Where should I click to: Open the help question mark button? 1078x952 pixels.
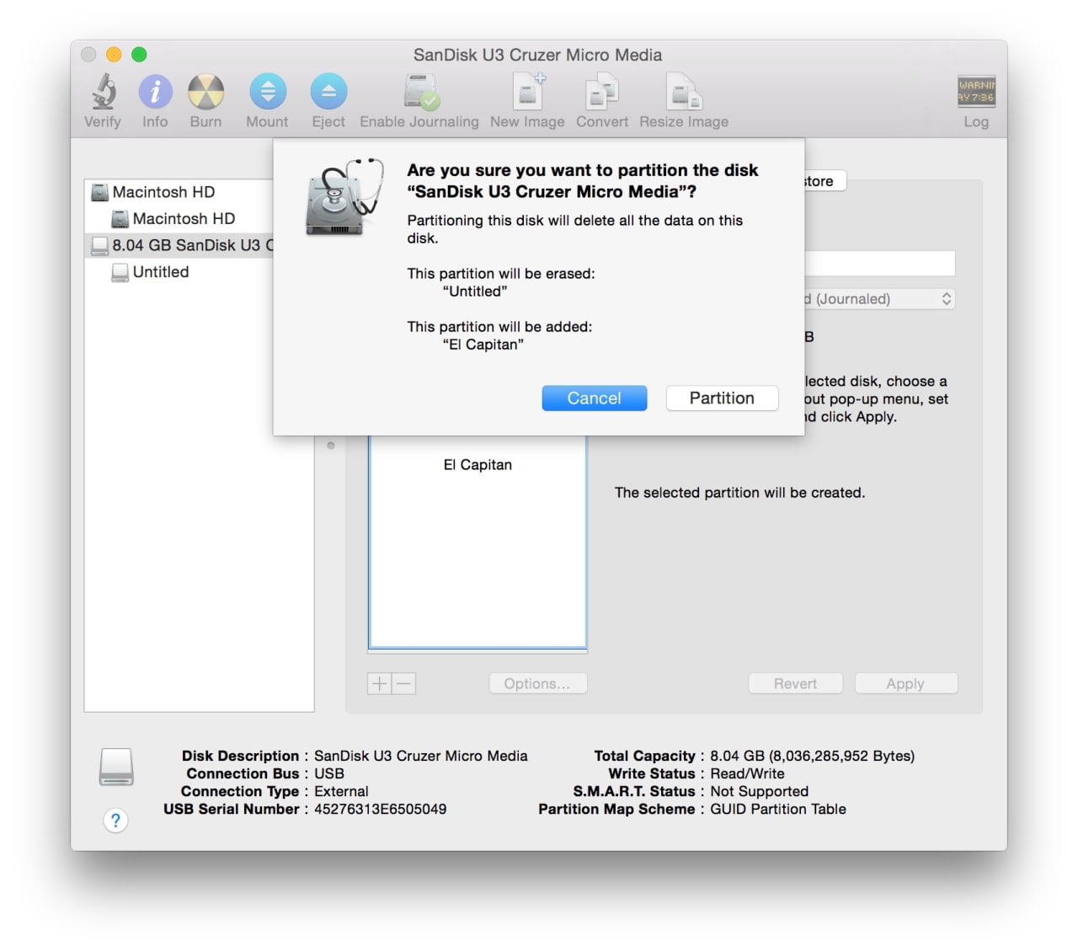pyautogui.click(x=115, y=820)
